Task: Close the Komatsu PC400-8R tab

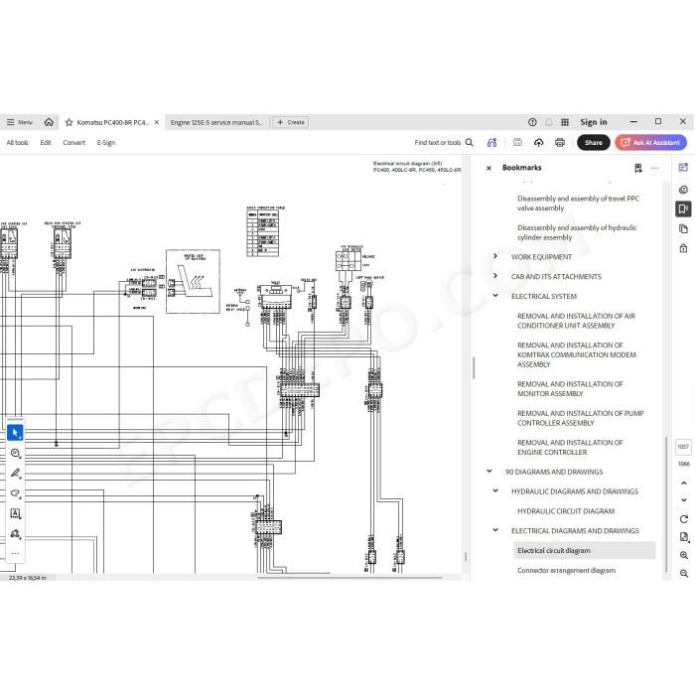Action: (x=157, y=122)
